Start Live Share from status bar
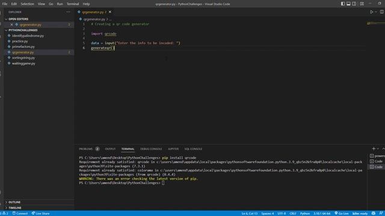Viewport: 385px width, 216px height. tap(40, 214)
